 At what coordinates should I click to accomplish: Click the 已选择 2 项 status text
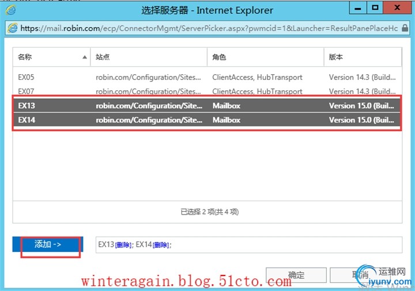pos(209,212)
